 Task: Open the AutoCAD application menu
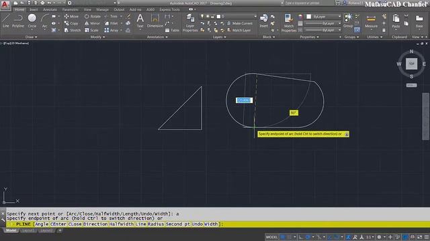click(x=5, y=5)
